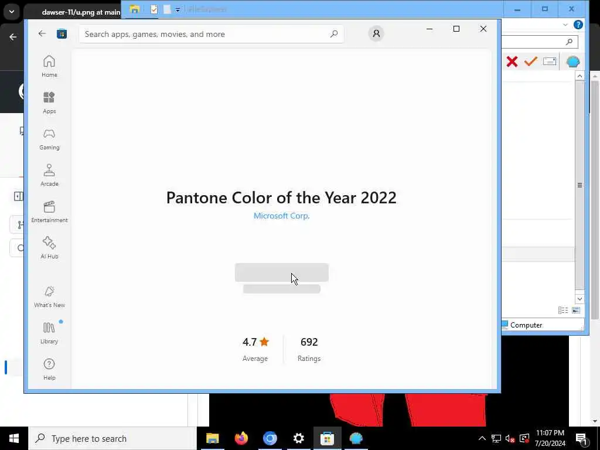Open the browser tab list dropdown
Viewport: 600px width, 450px height.
[12, 12]
